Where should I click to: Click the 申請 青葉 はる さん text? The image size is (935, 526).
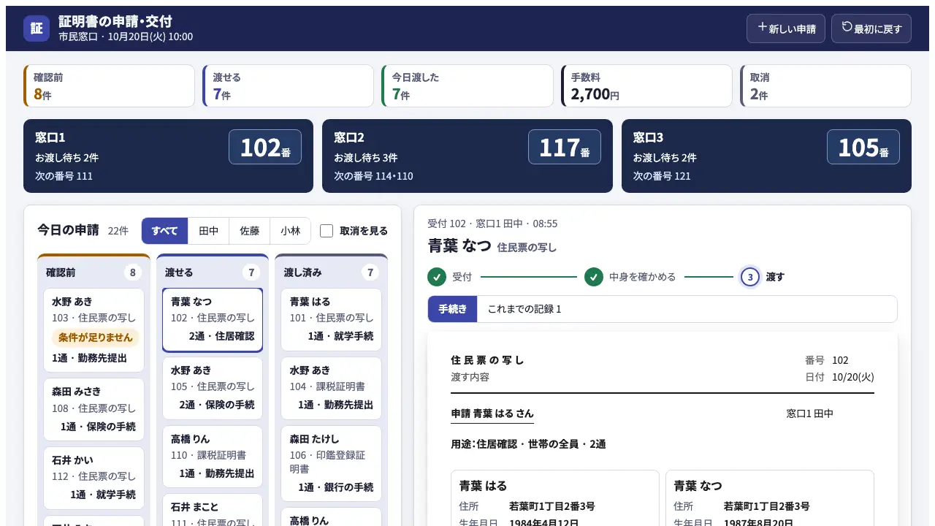492,413
